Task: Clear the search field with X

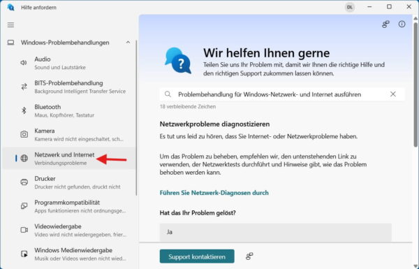Action: (x=392, y=94)
